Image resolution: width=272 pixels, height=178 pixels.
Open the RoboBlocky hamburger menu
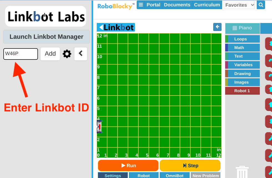(141, 5)
